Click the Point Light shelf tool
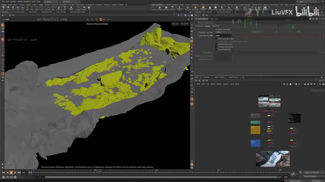This screenshot has height=182, width=325. (x=160, y=8)
